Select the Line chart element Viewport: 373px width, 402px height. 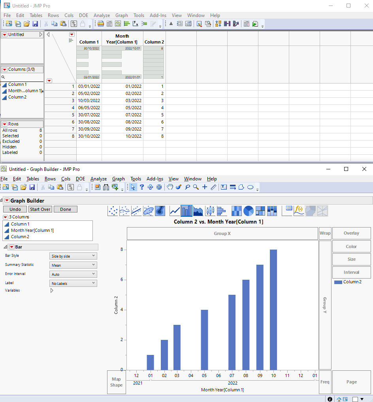click(x=175, y=211)
